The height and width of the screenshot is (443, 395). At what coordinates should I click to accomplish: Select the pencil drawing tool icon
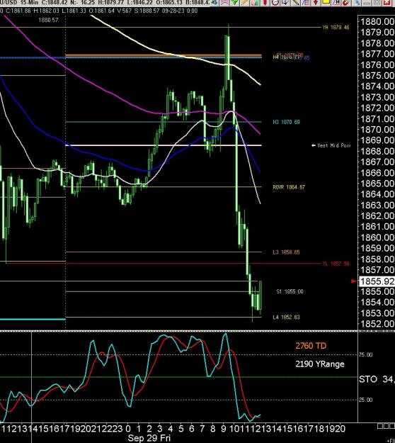[x=245, y=3]
